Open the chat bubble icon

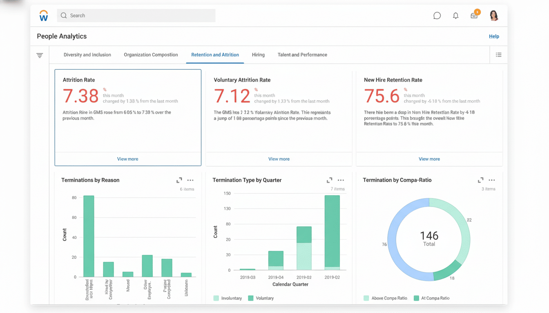(x=437, y=15)
